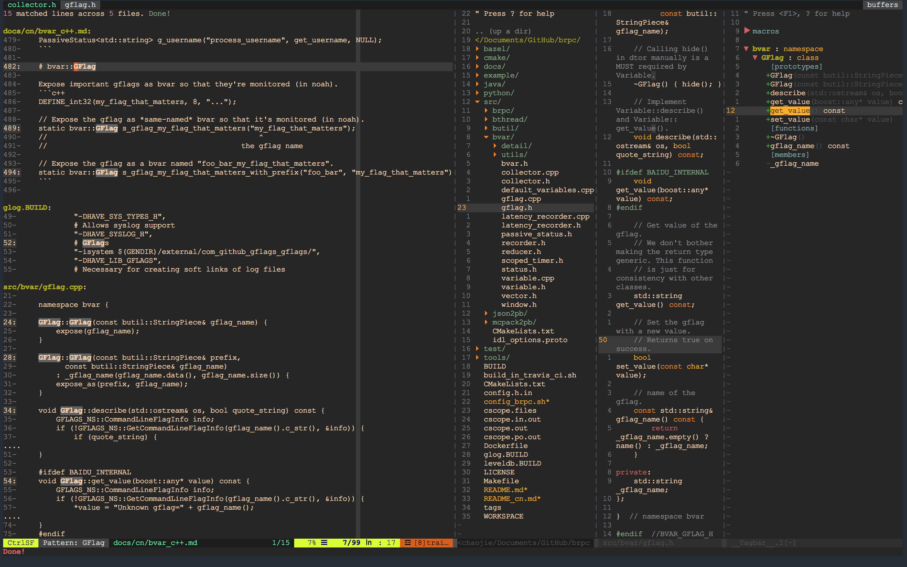Expand the json2pb/ folder arrow
Image resolution: width=907 pixels, height=567 pixels.
click(486, 313)
